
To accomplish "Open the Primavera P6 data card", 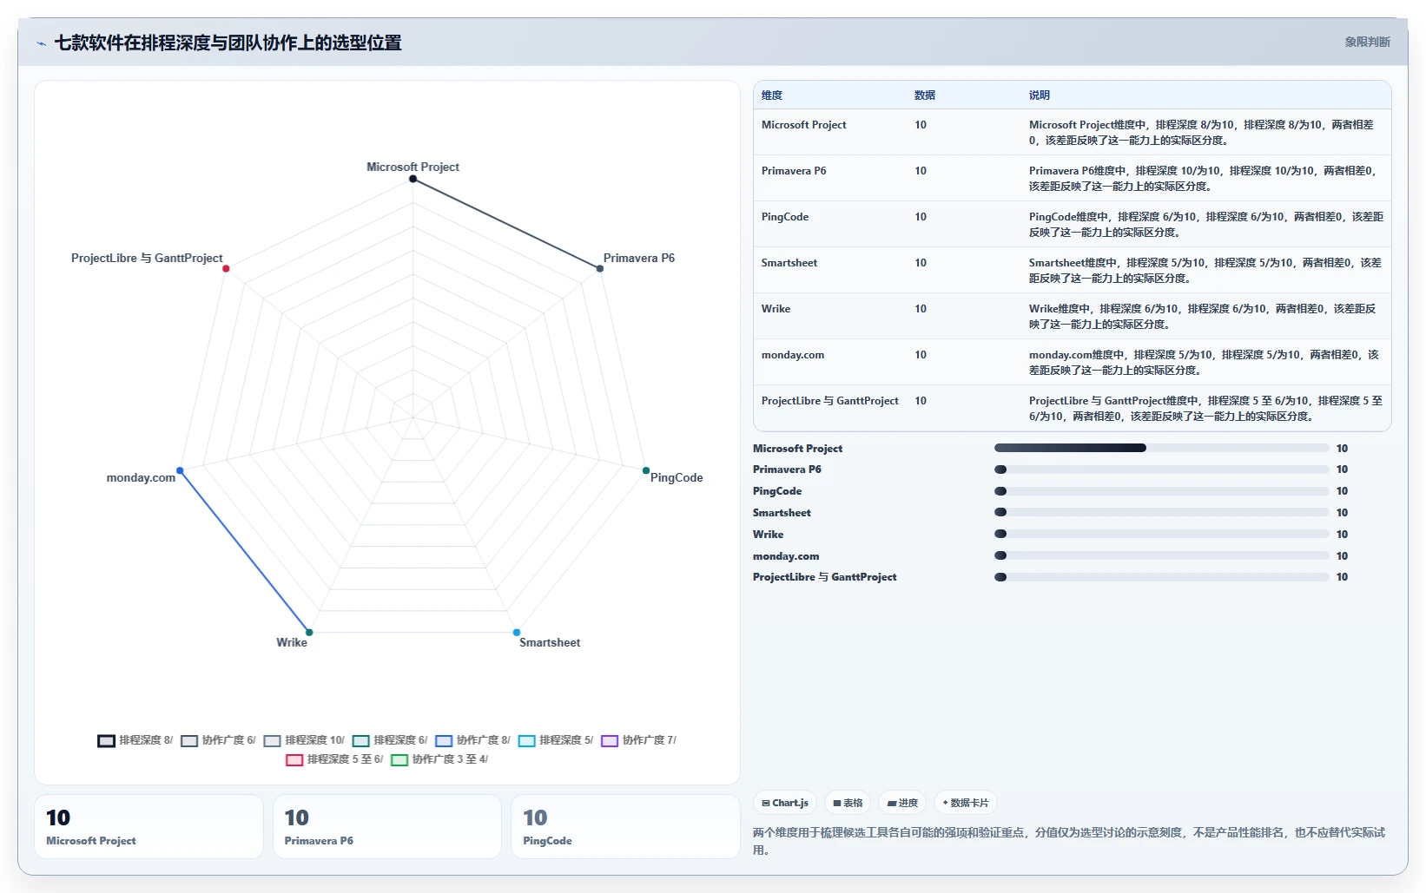I will point(387,827).
